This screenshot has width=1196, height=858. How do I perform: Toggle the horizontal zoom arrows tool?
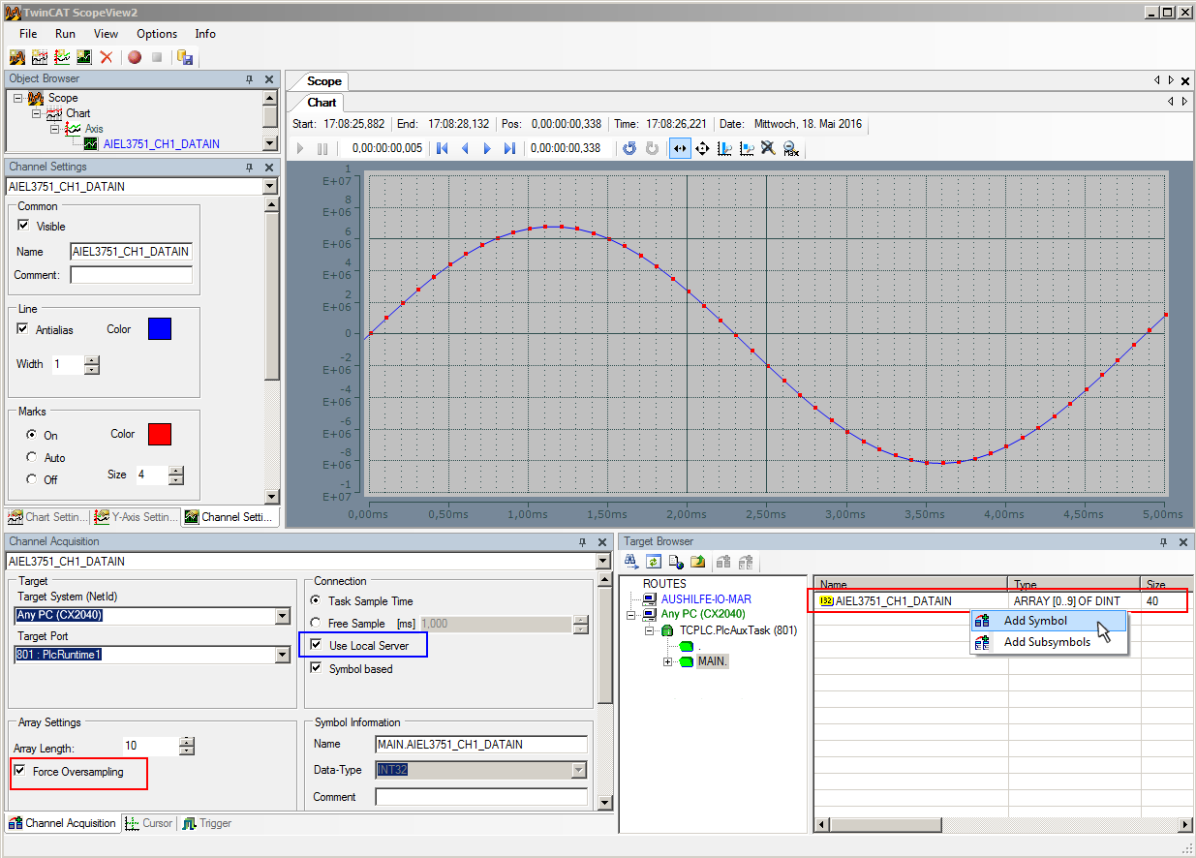click(x=680, y=148)
